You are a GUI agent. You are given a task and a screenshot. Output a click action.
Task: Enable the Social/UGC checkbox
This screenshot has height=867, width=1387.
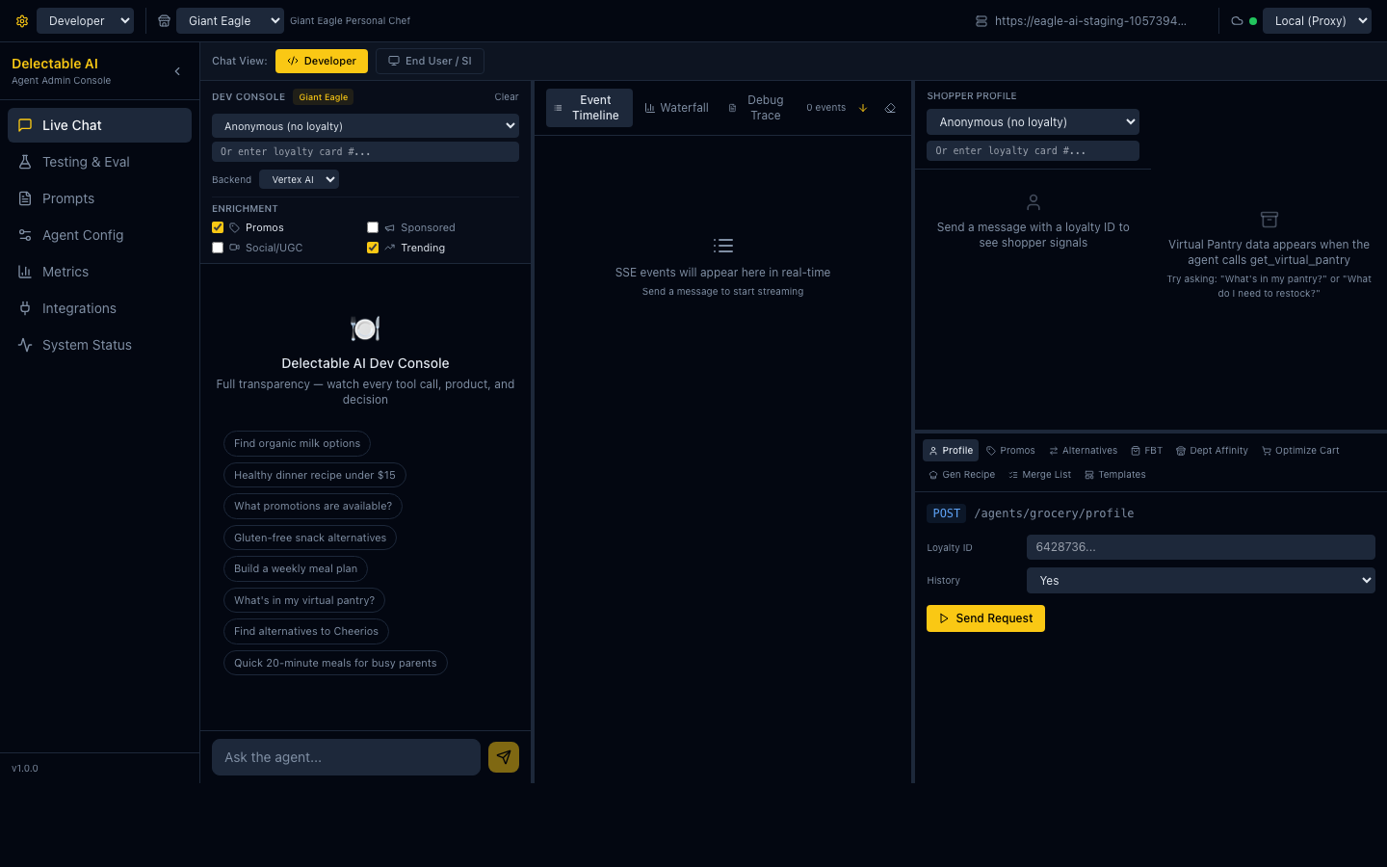(x=218, y=248)
